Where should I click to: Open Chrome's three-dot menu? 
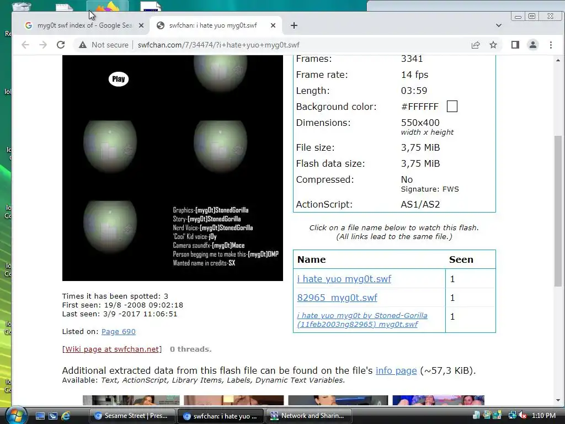pos(551,45)
